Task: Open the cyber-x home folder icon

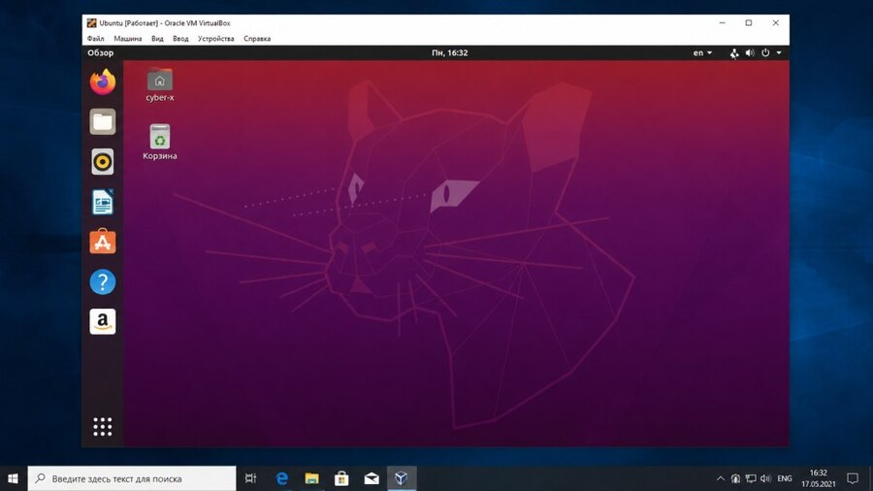Action: click(160, 85)
